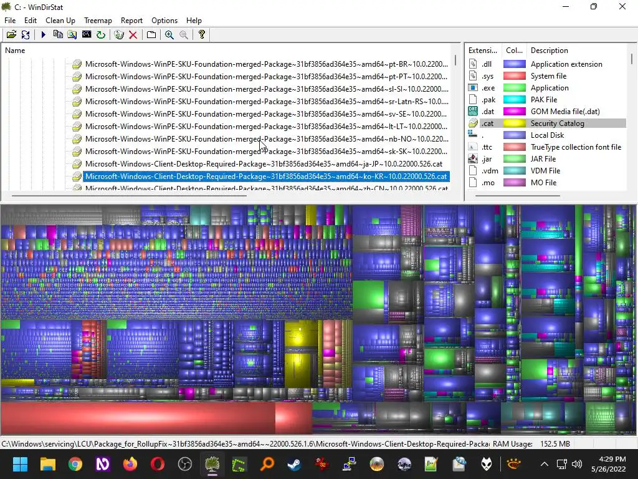Image resolution: width=638 pixels, height=479 pixels.
Task: Select the highlighted ko-KR .cat file row
Action: tap(267, 177)
